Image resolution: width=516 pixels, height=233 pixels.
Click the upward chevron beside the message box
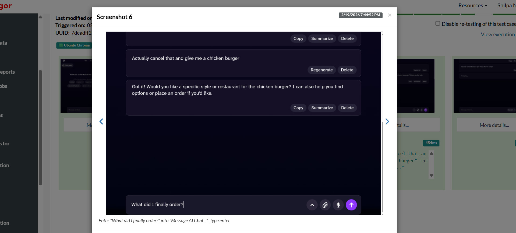(312, 205)
